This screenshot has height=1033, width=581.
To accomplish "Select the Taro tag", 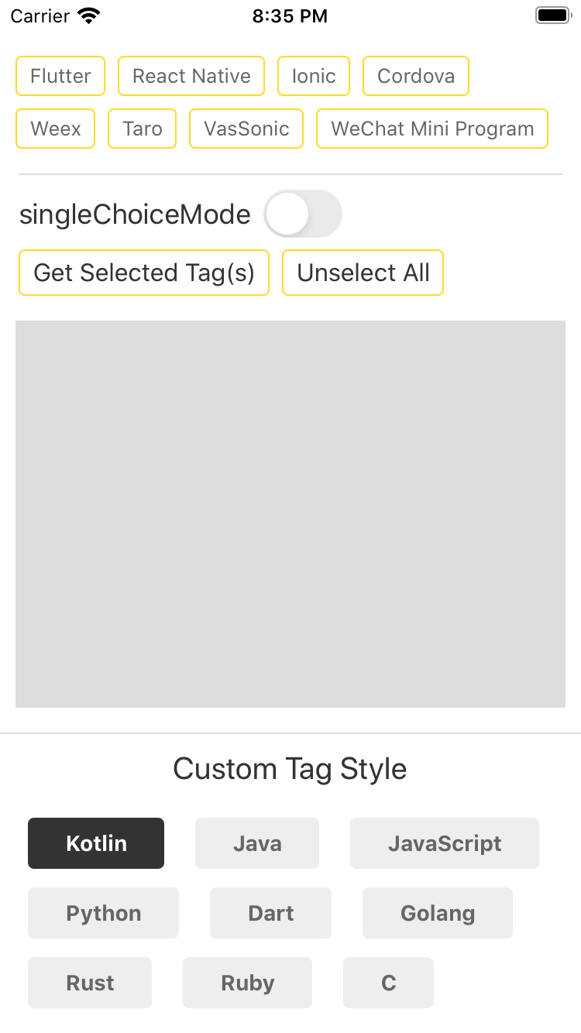I will click(x=142, y=129).
